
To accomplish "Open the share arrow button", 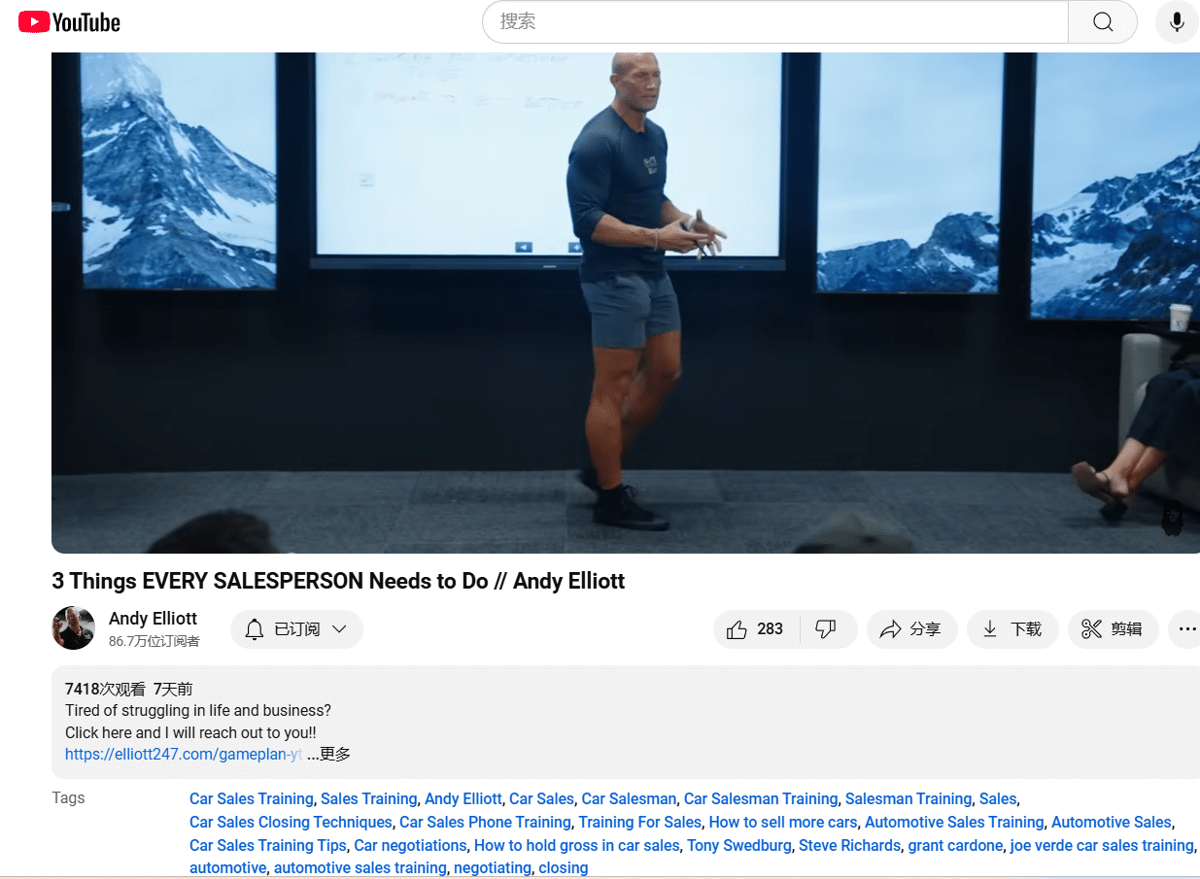I will [x=911, y=629].
